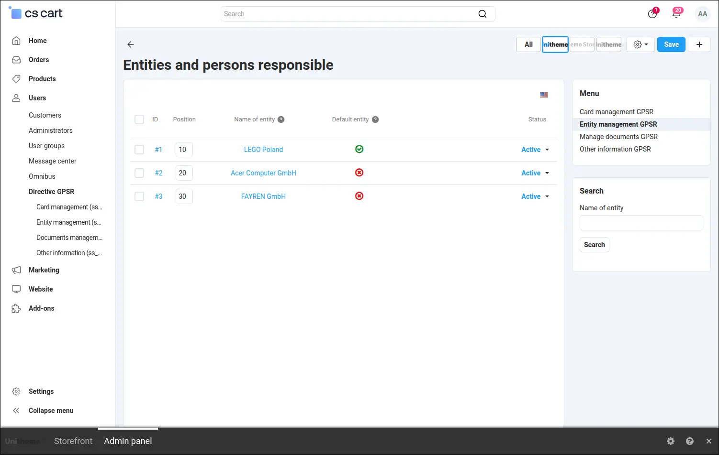
Task: Open the notifications bell icon
Action: click(676, 13)
